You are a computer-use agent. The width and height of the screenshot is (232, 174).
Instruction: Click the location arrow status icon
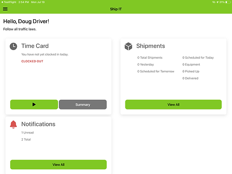(218, 2)
